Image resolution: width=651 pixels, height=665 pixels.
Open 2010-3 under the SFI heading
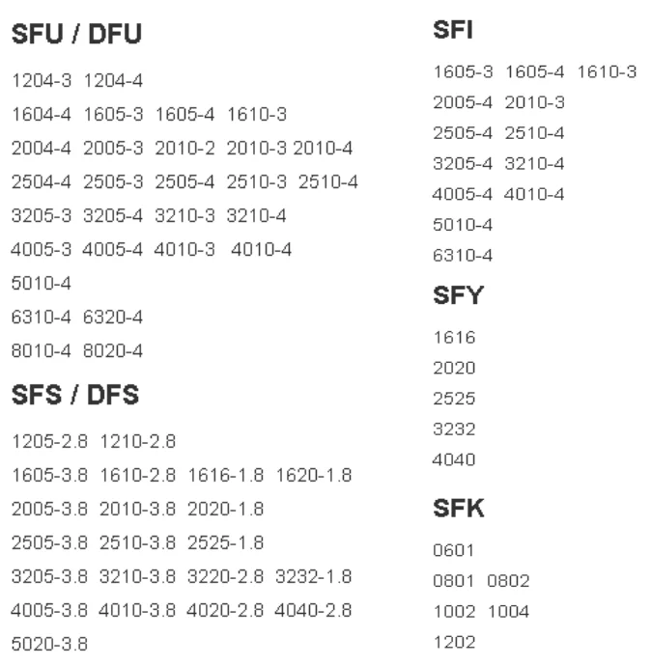(x=535, y=102)
